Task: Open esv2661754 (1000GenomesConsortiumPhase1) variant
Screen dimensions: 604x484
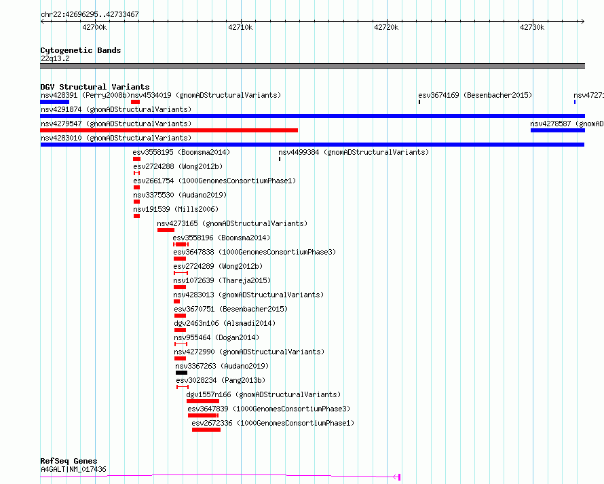Action: [x=214, y=181]
